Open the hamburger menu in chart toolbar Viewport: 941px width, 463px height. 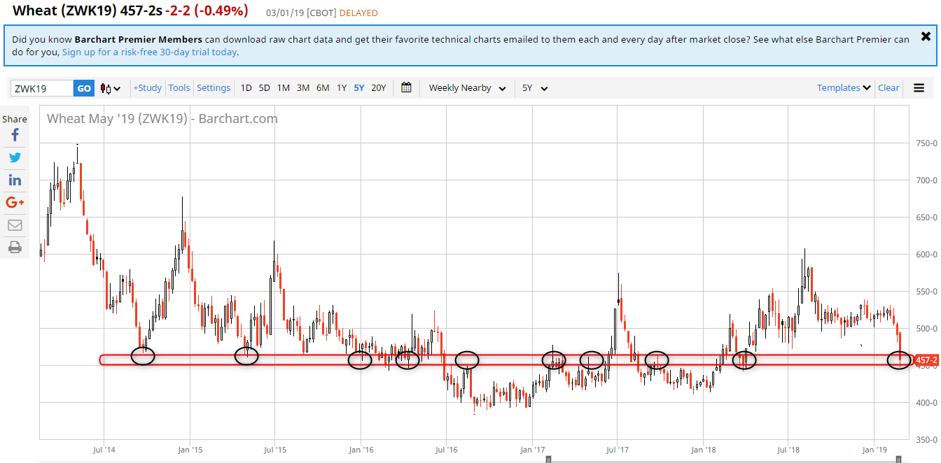pyautogui.click(x=919, y=88)
